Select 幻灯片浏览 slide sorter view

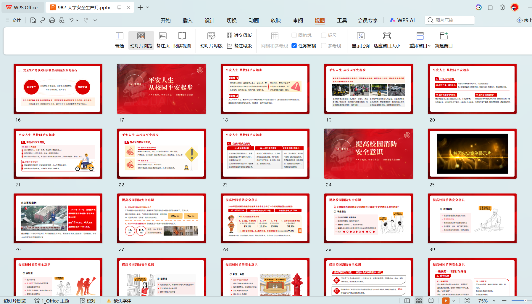point(141,40)
